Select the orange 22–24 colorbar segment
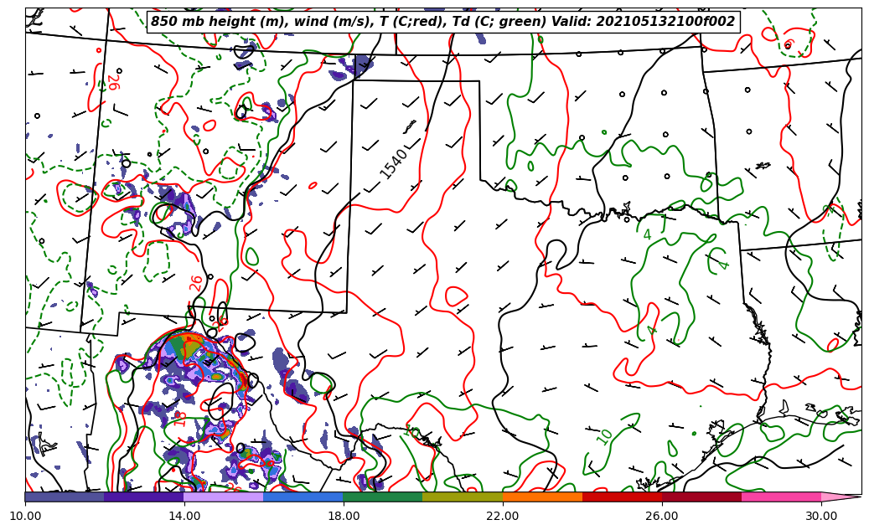869x530 pixels. (x=542, y=497)
